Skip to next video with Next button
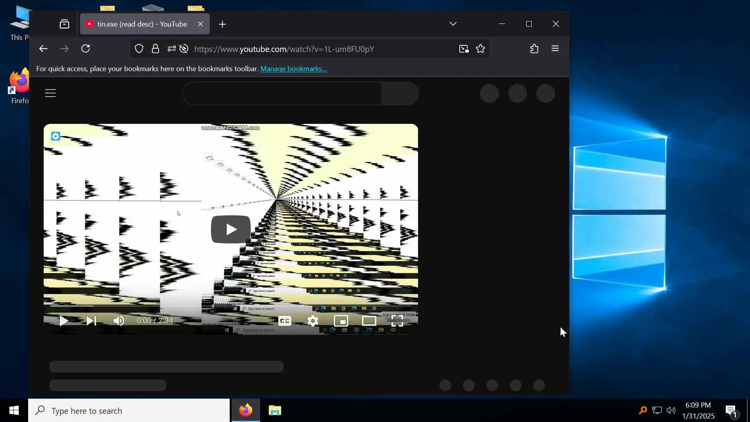Viewport: 750px width, 422px height. click(91, 321)
